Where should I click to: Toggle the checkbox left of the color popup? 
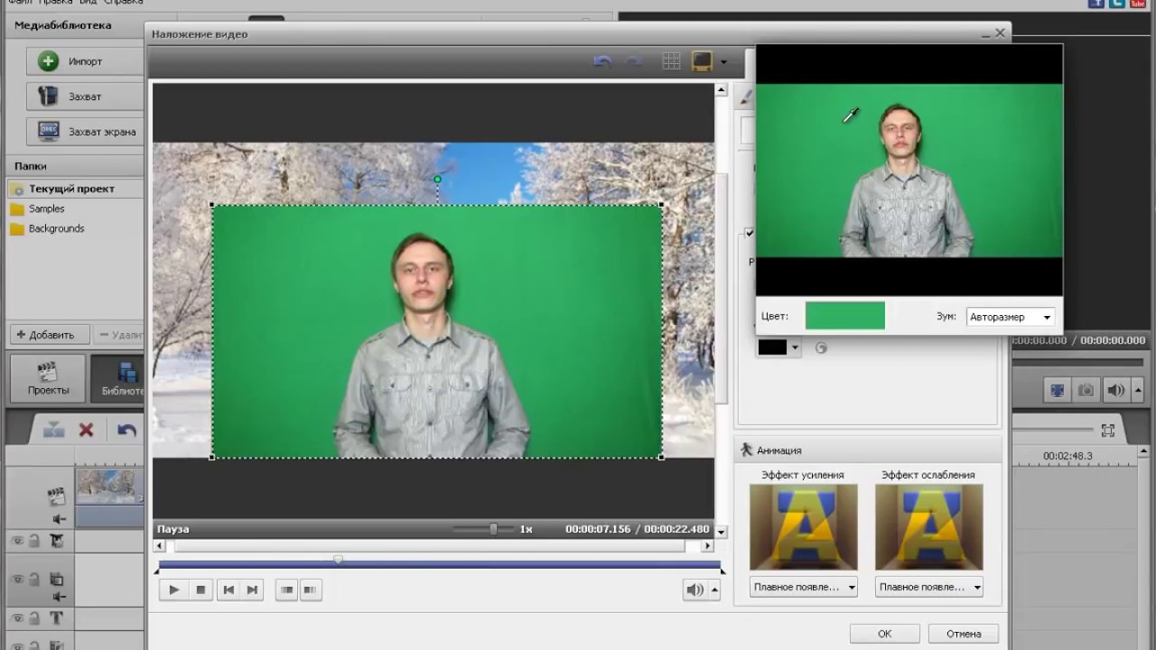749,233
